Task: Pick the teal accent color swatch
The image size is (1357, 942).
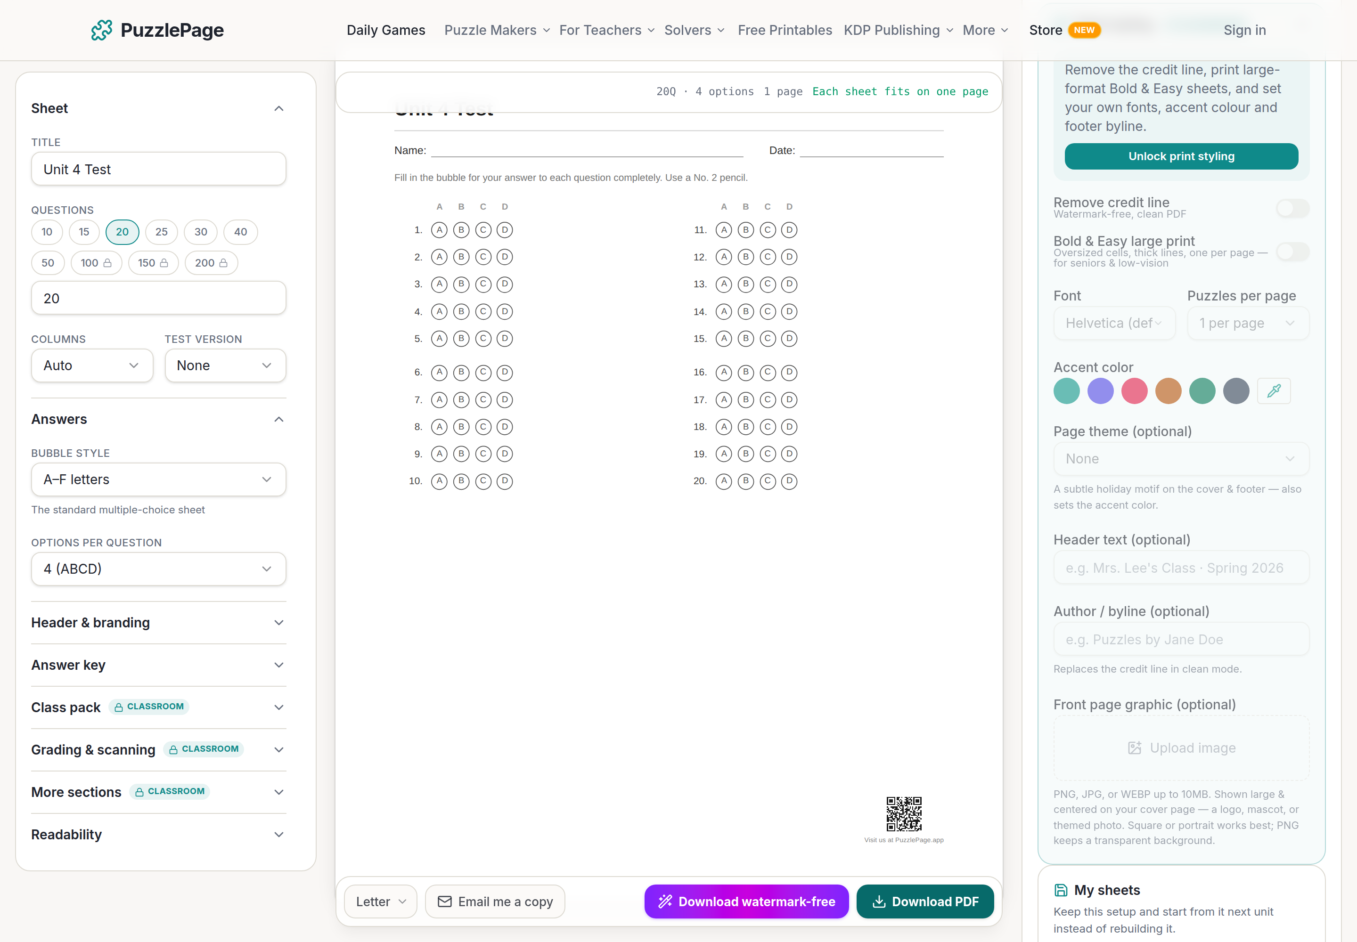Action: (x=1066, y=391)
